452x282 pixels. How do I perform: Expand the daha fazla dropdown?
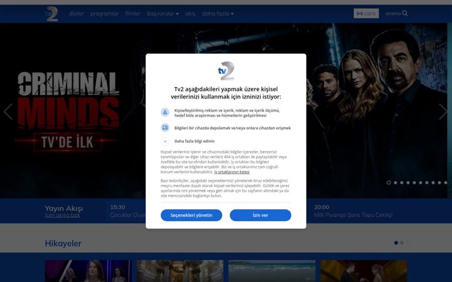point(218,14)
